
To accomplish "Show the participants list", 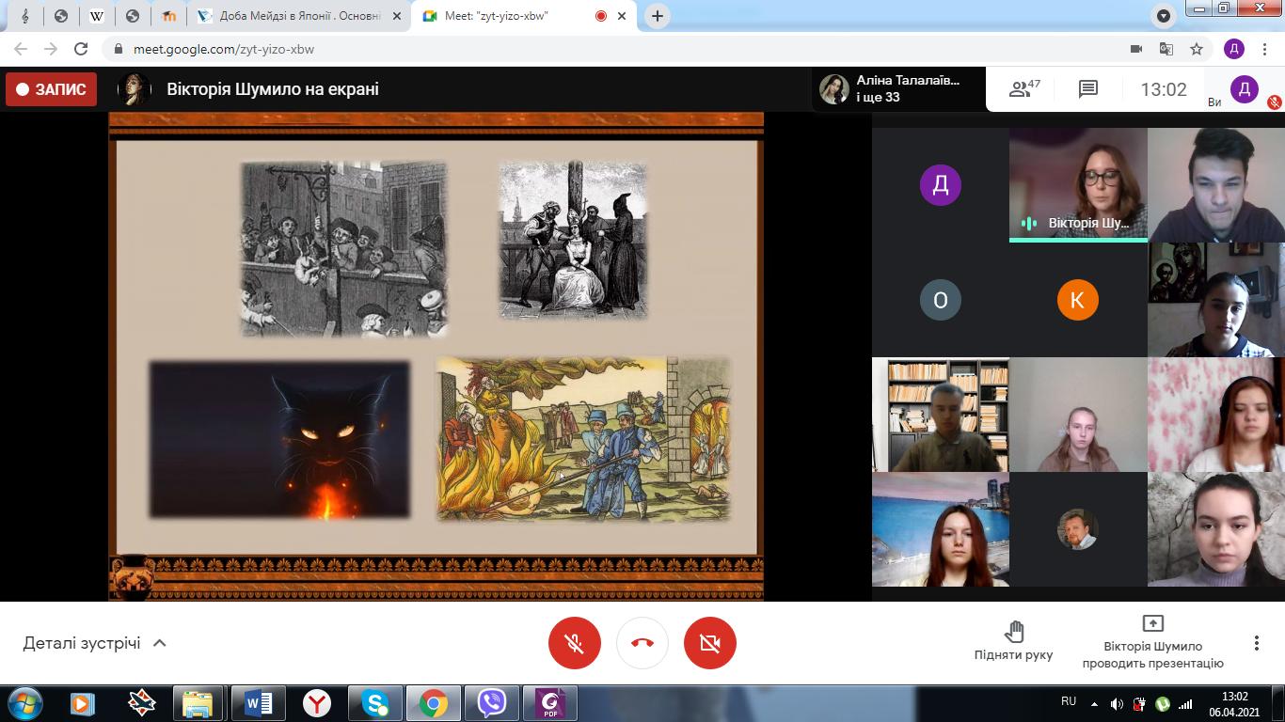I will pos(1023,89).
